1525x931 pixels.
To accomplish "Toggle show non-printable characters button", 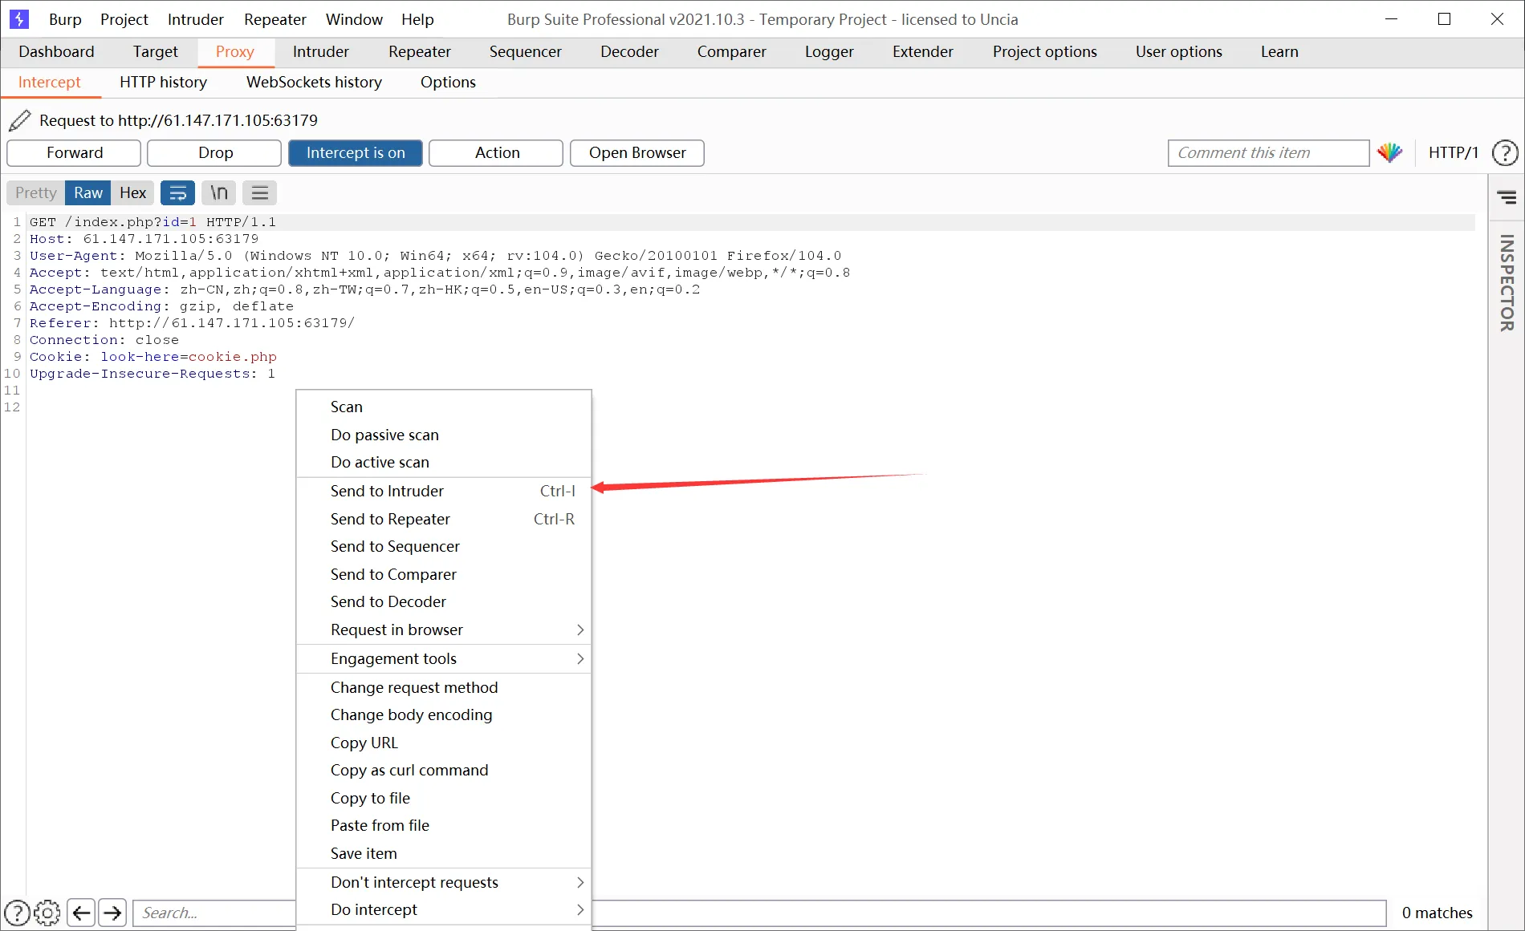I will click(219, 192).
